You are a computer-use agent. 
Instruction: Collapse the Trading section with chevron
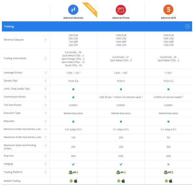(x=188, y=26)
